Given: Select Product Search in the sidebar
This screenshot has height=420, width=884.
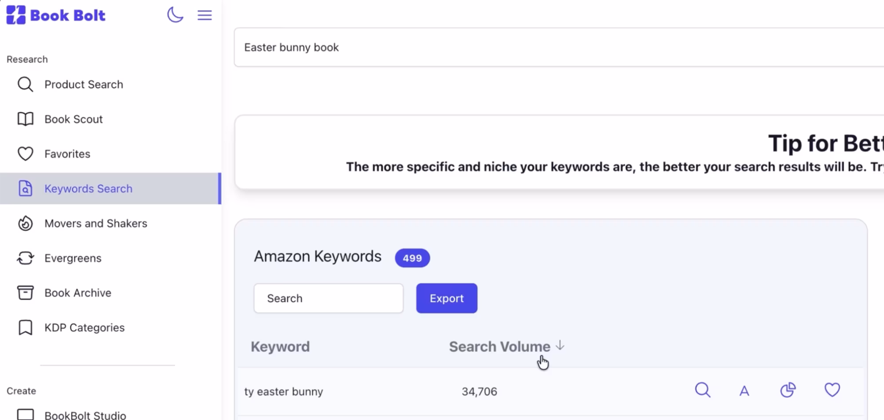Looking at the screenshot, I should click(x=84, y=84).
